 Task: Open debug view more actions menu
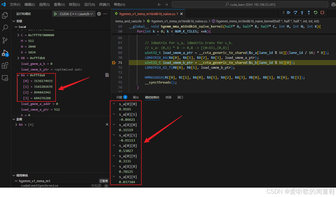tap(105, 14)
